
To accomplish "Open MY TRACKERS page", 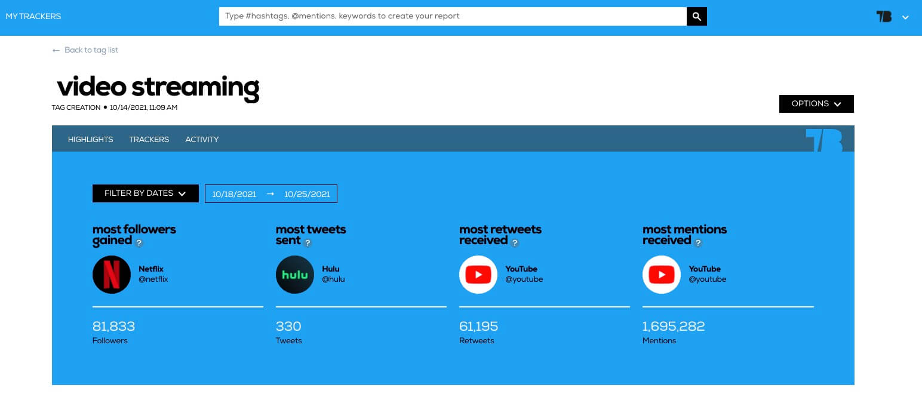I will coord(33,17).
